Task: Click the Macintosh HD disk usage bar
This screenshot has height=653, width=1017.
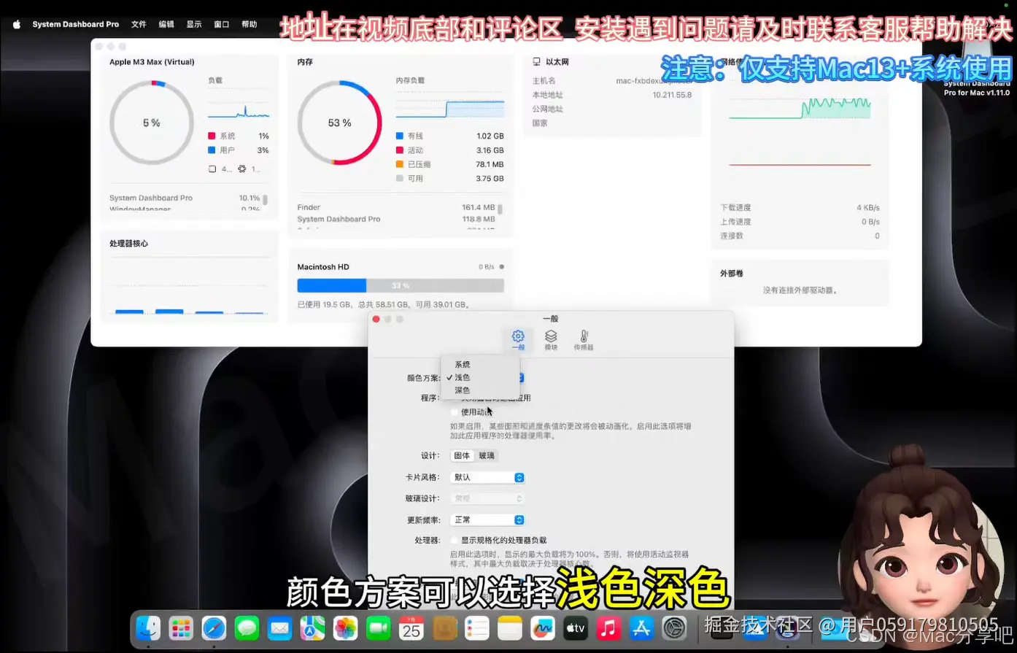Action: (x=401, y=285)
